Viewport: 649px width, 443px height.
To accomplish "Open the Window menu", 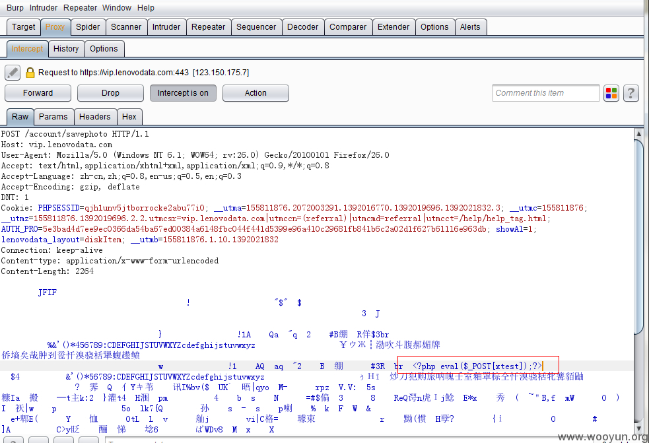I will [117, 8].
